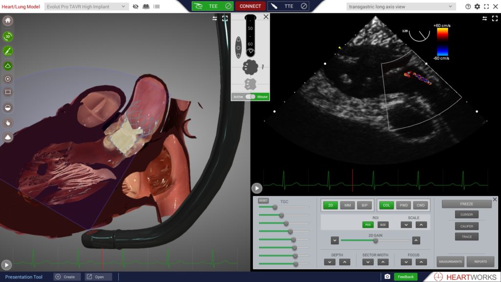Toggle the Active/Mouse probe control switch

click(250, 96)
